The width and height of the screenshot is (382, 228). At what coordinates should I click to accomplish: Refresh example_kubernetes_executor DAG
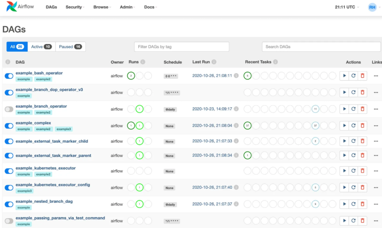click(x=353, y=171)
